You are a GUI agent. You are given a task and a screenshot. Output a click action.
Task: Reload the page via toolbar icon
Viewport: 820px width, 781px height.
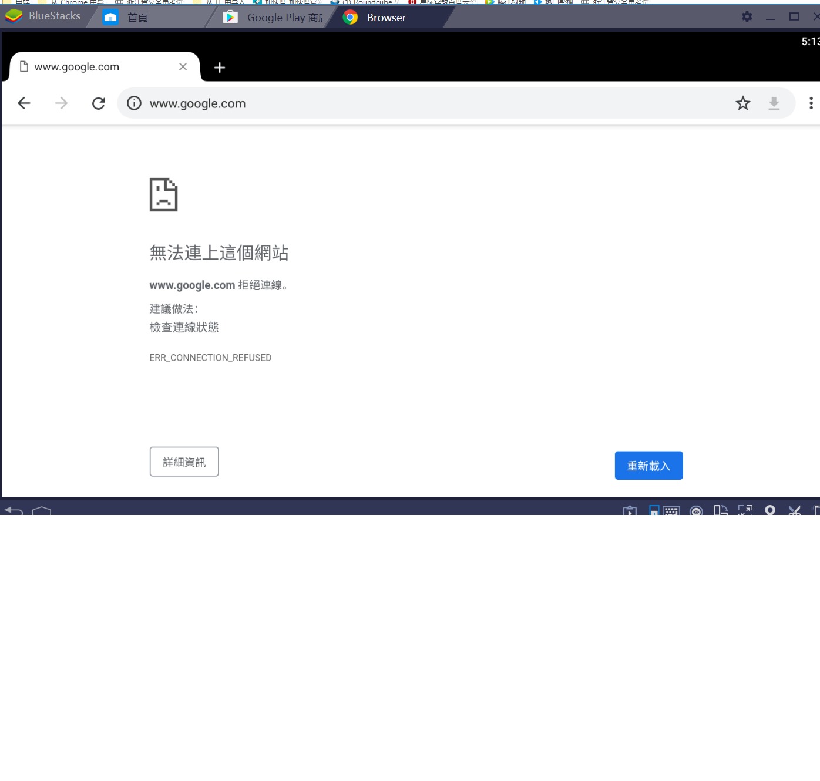point(99,103)
